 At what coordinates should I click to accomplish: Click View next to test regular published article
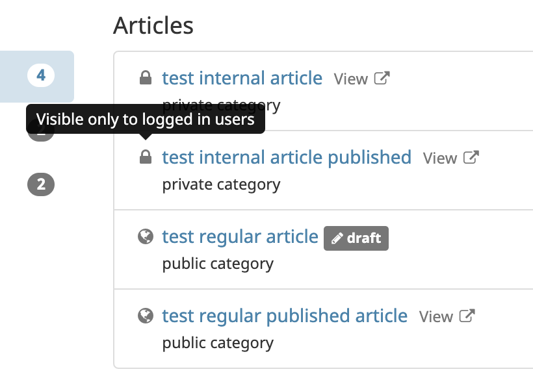pos(435,316)
